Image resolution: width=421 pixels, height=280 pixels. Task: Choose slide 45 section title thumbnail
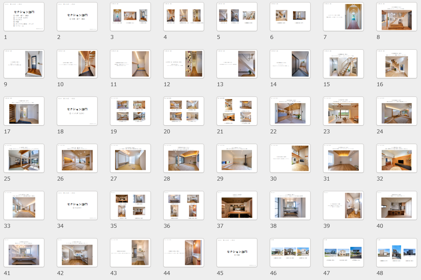point(237,253)
